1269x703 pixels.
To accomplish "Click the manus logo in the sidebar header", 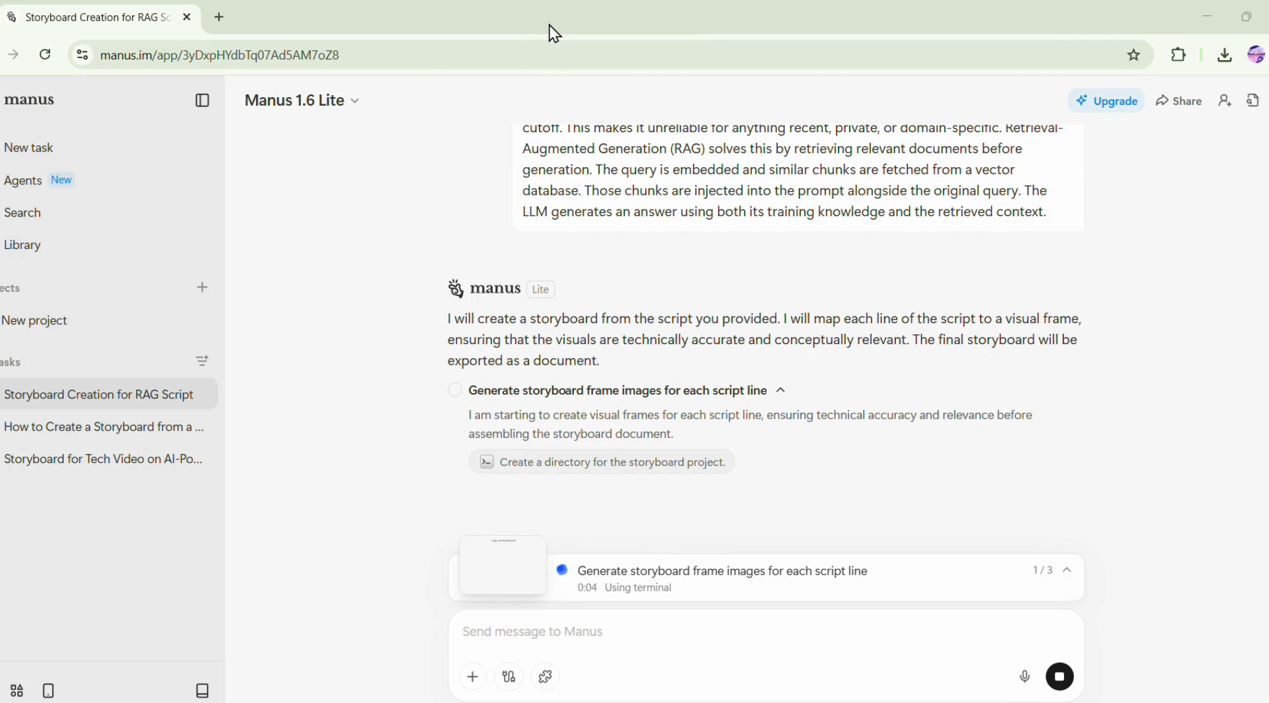I will click(29, 100).
